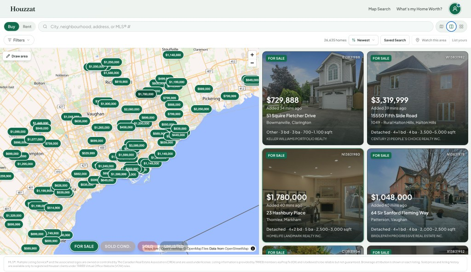The width and height of the screenshot is (471, 272).
Task: Click Watch this area button
Action: click(431, 40)
